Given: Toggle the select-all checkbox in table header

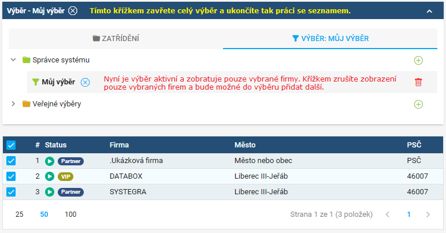Looking at the screenshot, I should click(11, 145).
